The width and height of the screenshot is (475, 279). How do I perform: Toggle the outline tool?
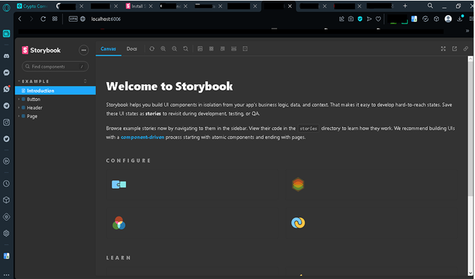[245, 49]
